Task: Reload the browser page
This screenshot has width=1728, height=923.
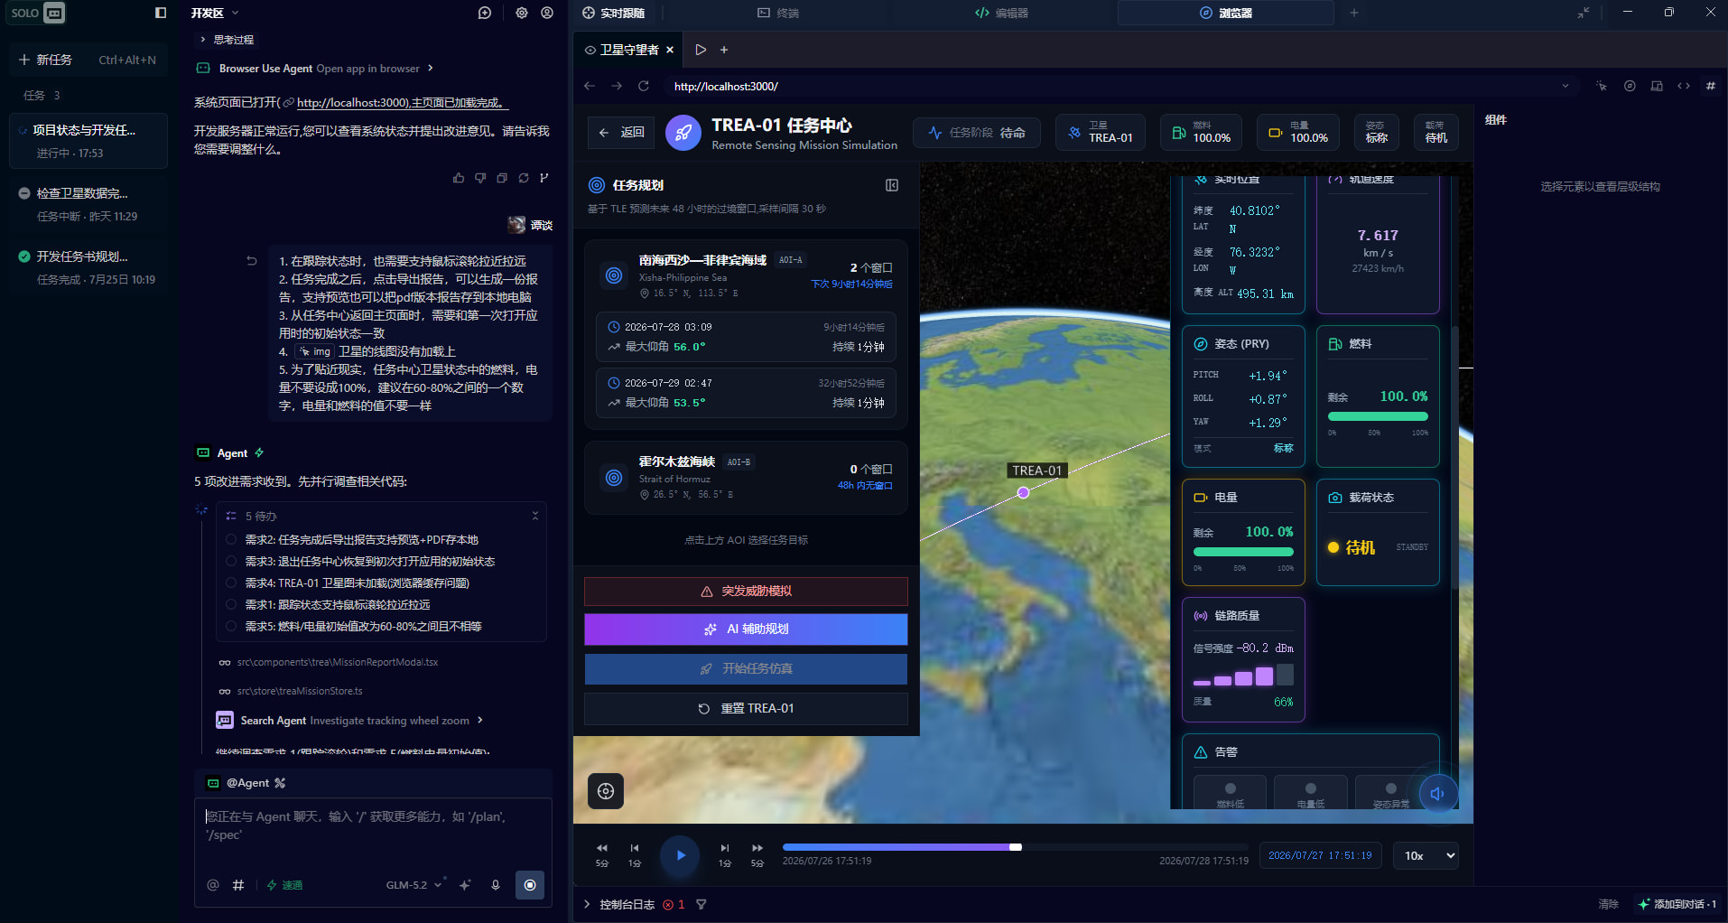Action: (x=644, y=86)
